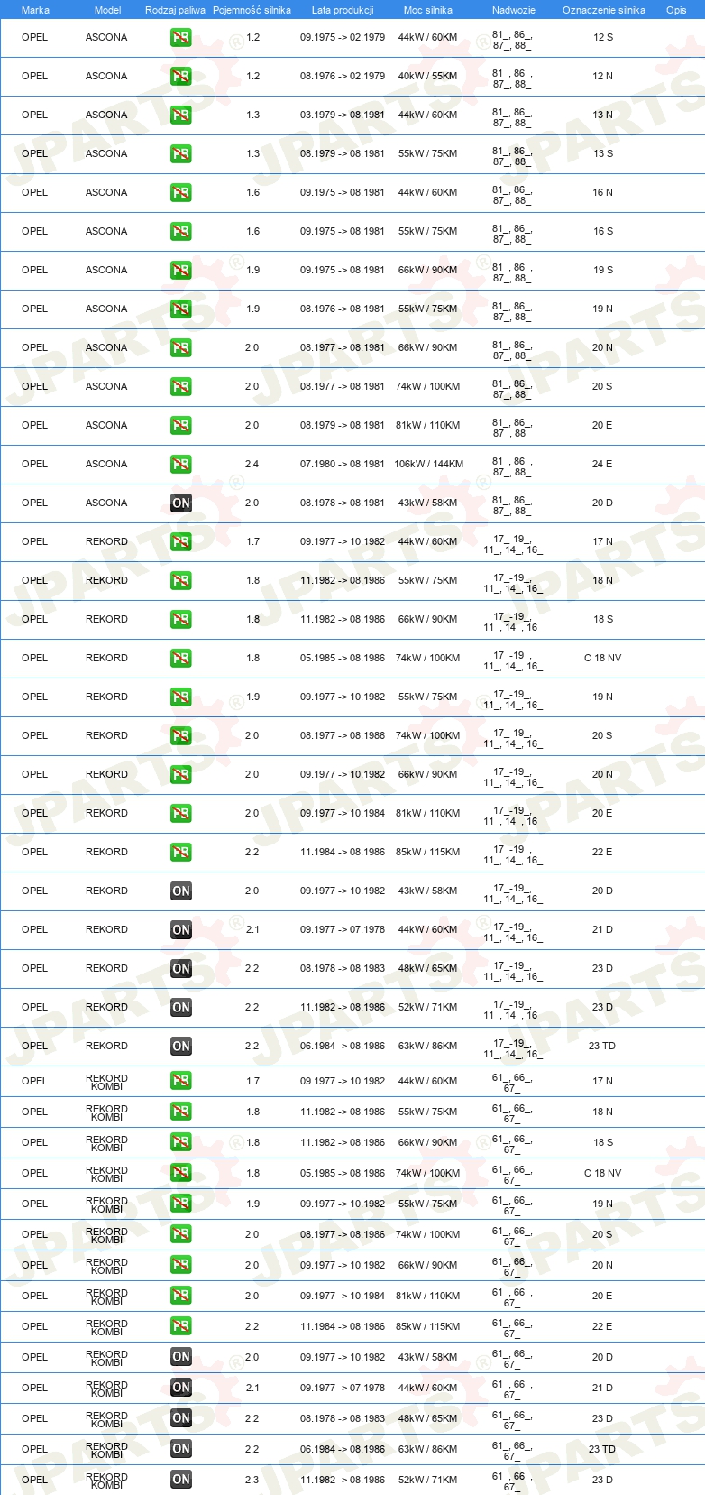Click the Model column header
Image resolution: width=705 pixels, height=1495 pixels.
[x=107, y=10]
